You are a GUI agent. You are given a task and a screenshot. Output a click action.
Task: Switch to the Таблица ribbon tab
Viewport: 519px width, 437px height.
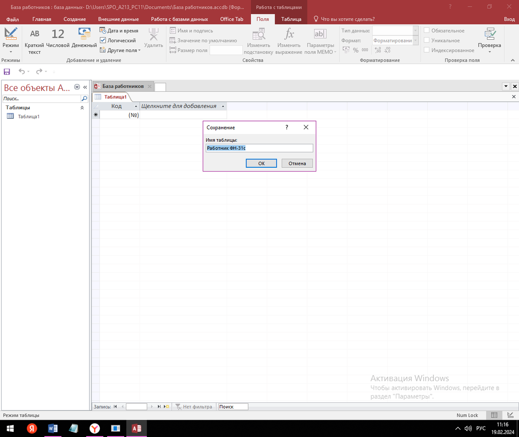click(291, 19)
